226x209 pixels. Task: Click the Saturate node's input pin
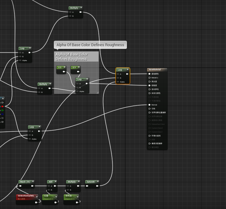click(x=87, y=186)
